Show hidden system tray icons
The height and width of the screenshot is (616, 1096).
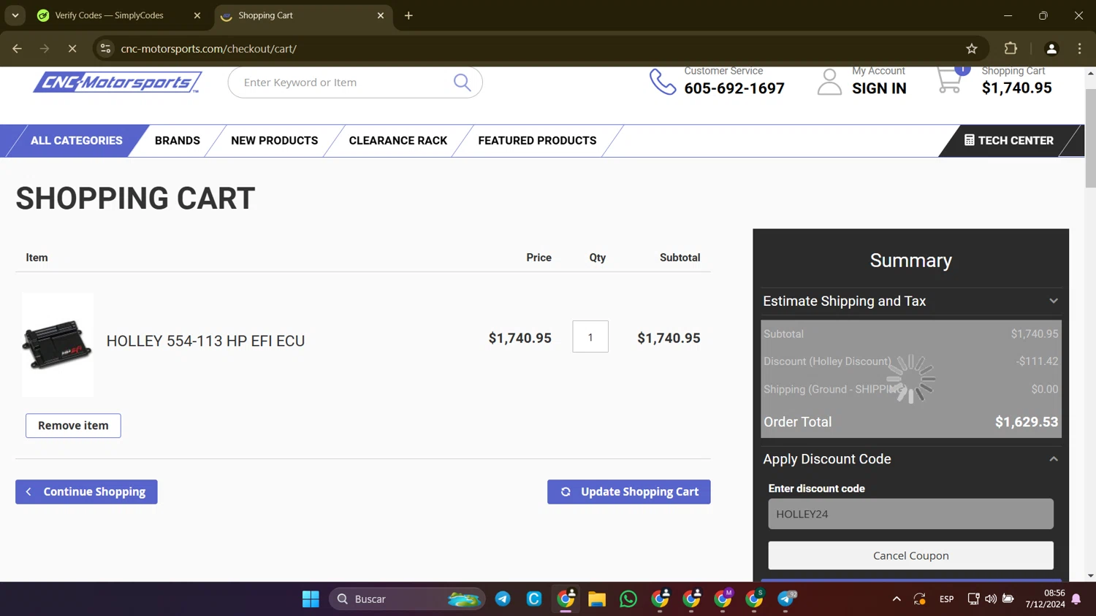pyautogui.click(x=897, y=599)
